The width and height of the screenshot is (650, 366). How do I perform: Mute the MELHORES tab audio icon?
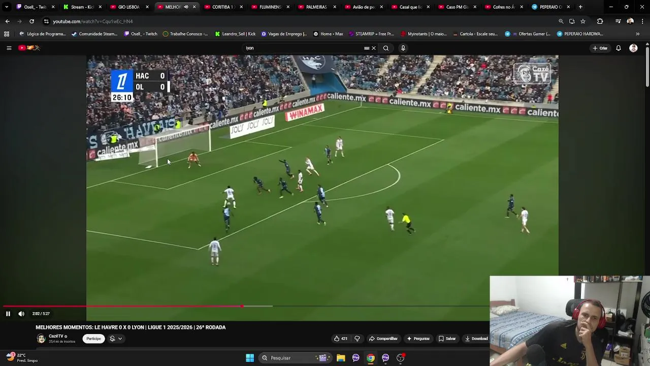186,7
